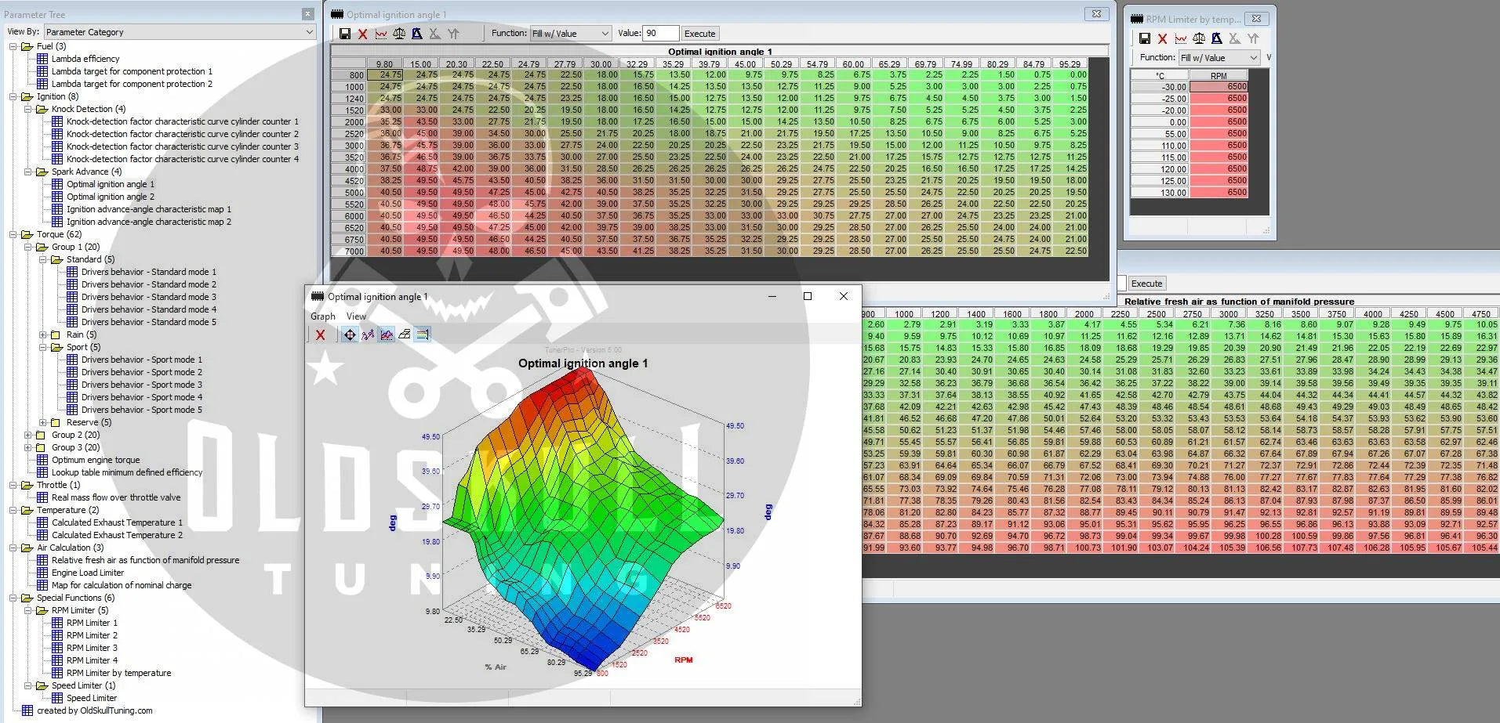
Task: Select RPM Limiter by temperature in parameter tree
Action: [118, 673]
